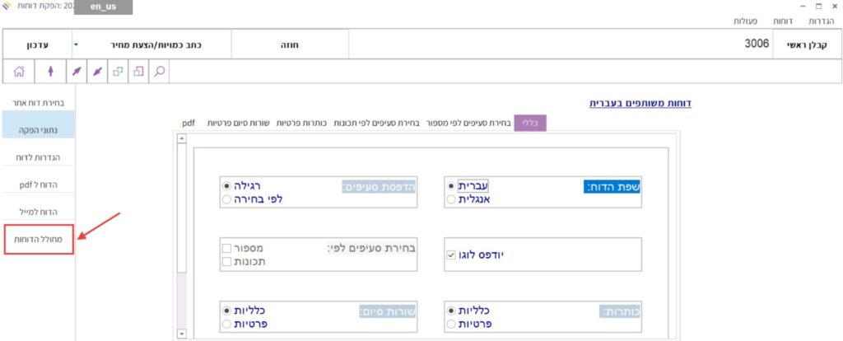Select the לפי בחירה print option
The height and width of the screenshot is (341, 843).
[x=226, y=199]
